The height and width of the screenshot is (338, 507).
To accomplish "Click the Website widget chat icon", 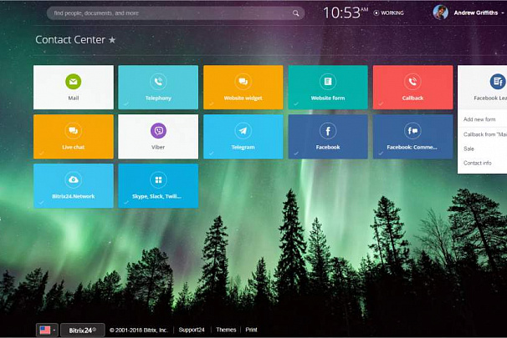I will click(243, 82).
